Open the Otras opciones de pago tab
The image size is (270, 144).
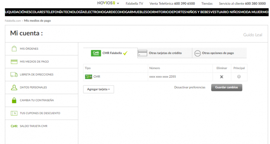click(218, 53)
